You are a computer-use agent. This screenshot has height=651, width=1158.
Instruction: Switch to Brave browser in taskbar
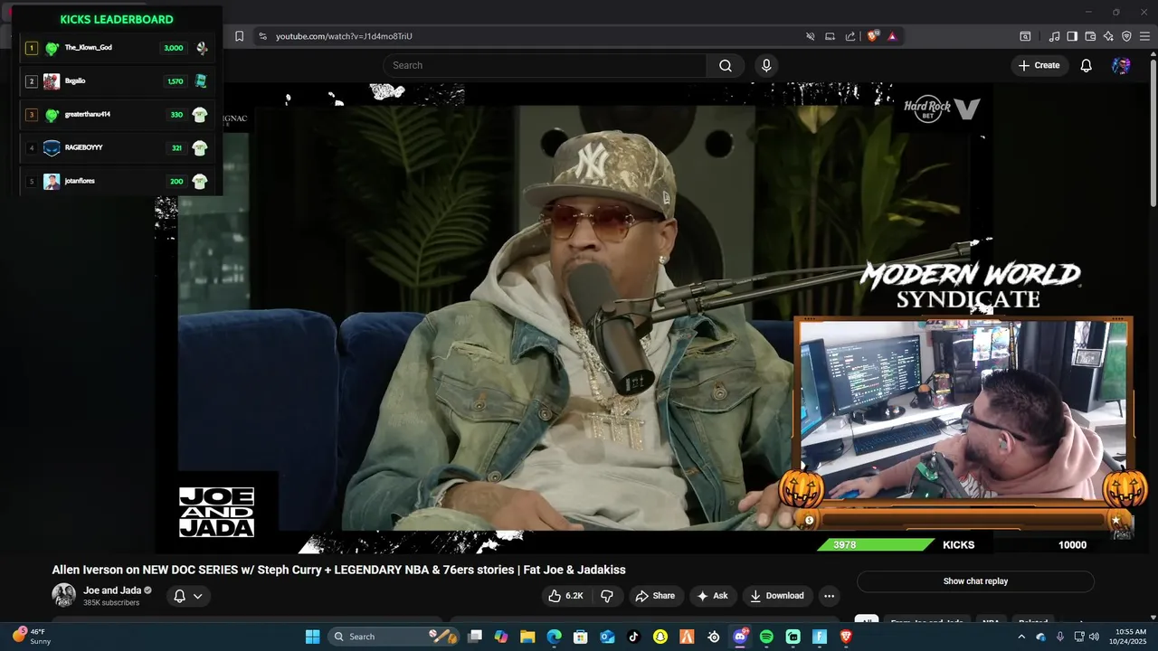tap(846, 637)
